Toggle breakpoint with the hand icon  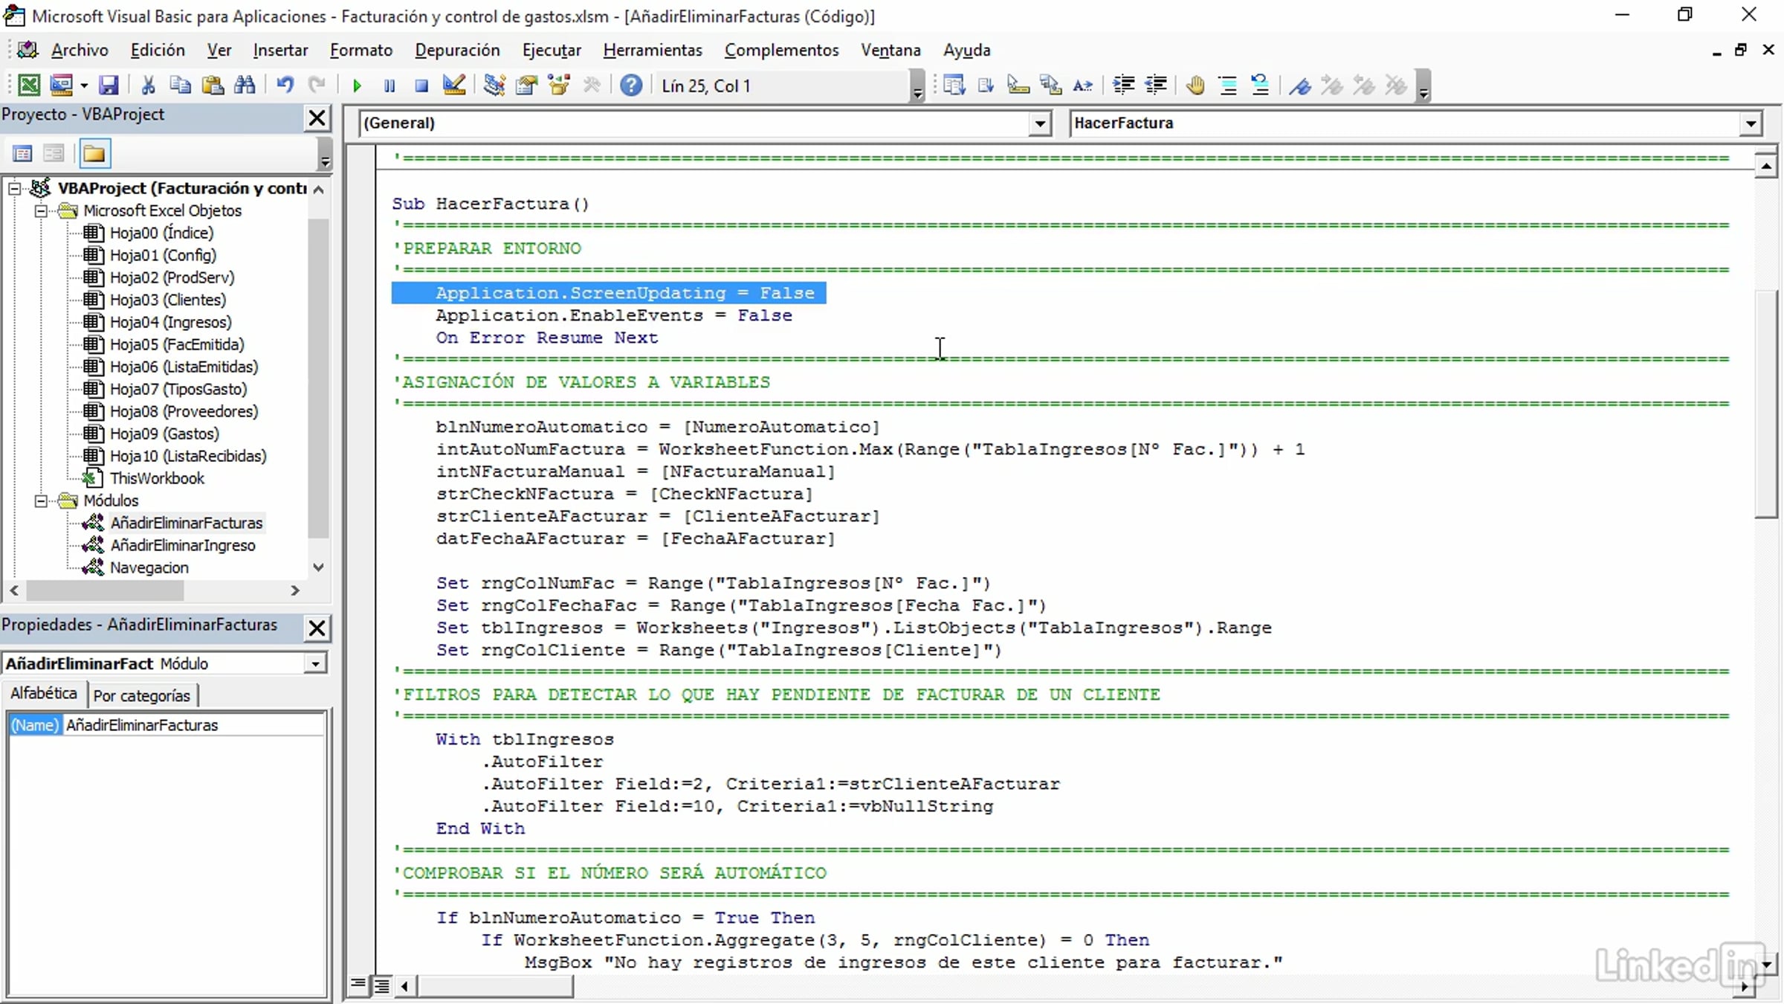[x=1195, y=86]
